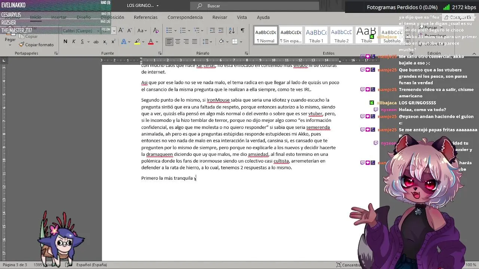Toggle show paragraph marks ¶
This screenshot has width=479, height=269.
242,30
